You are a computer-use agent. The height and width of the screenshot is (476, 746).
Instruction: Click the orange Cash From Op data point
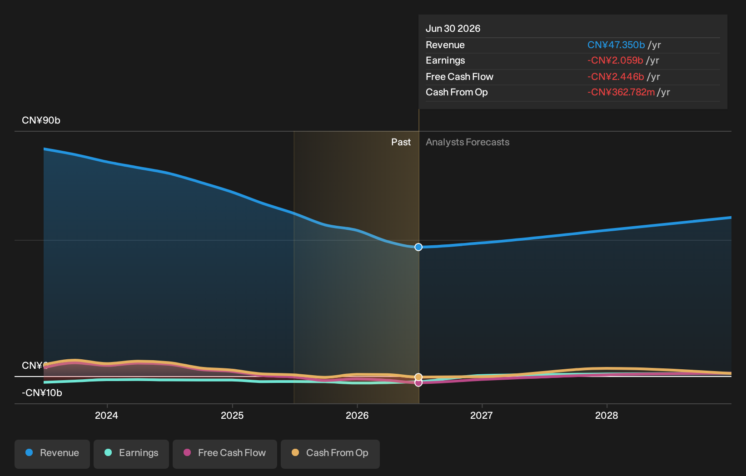[x=418, y=377]
